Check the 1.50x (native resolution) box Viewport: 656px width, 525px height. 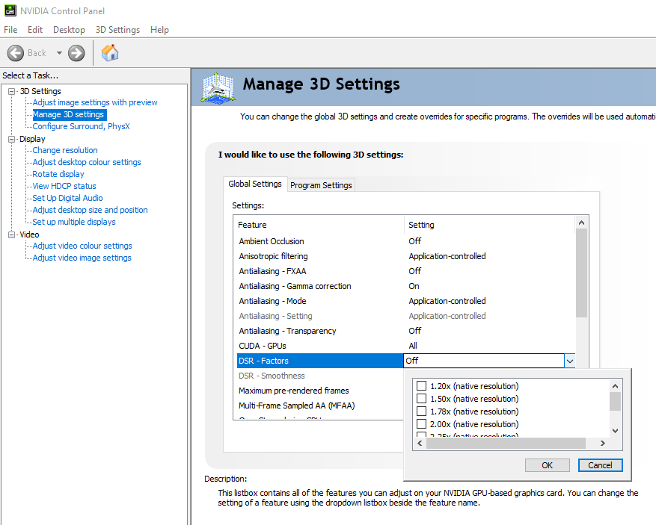point(421,399)
